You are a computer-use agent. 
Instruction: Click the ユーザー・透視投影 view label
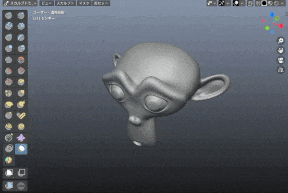pyautogui.click(x=49, y=12)
